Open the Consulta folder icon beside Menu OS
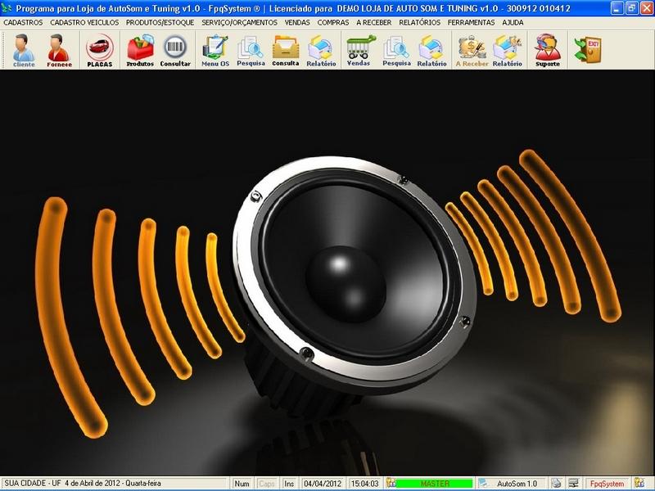Image resolution: width=655 pixels, height=491 pixels. pyautogui.click(x=286, y=50)
